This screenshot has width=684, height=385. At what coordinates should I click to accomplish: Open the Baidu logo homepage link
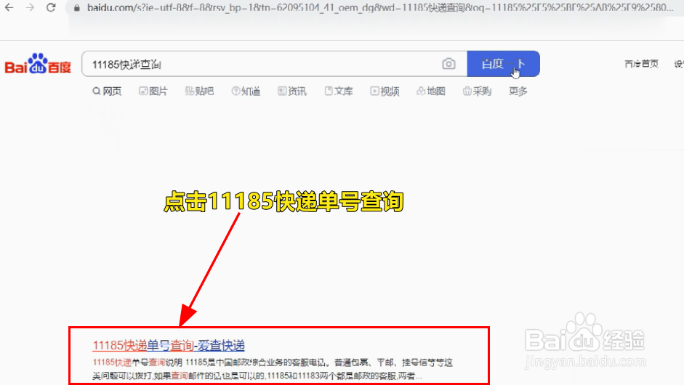click(38, 64)
